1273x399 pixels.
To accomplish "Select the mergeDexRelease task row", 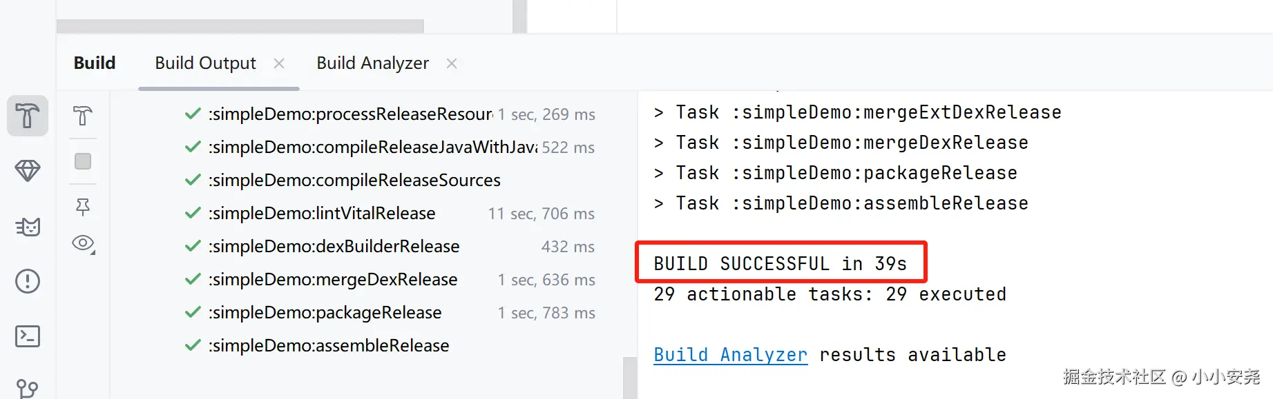I will point(333,280).
